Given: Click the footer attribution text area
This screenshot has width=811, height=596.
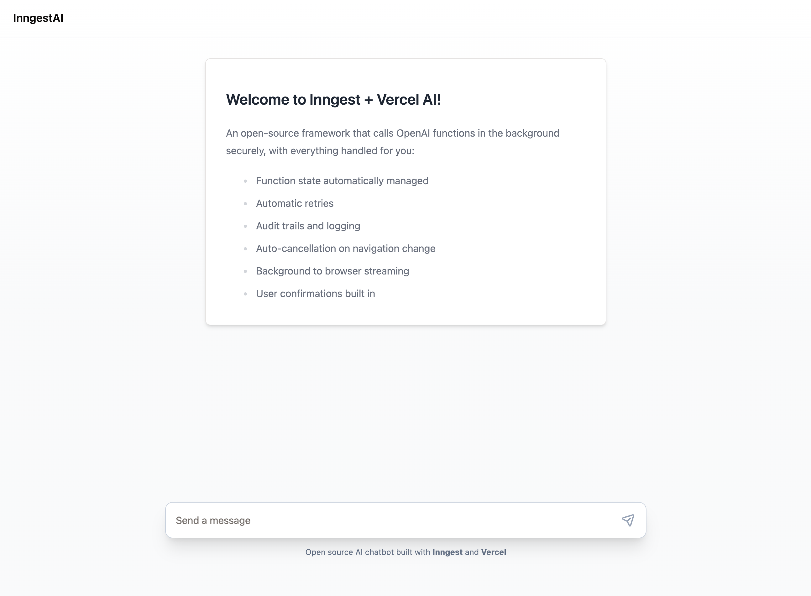Looking at the screenshot, I should 405,552.
